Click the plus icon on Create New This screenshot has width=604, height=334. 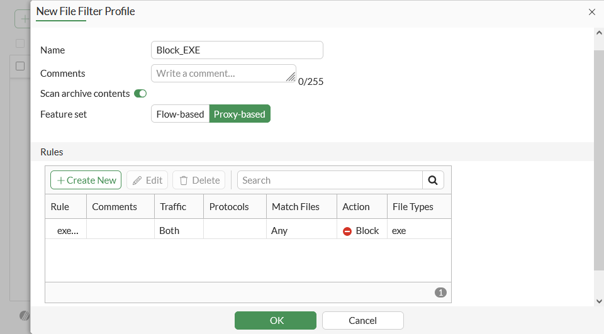tap(61, 180)
